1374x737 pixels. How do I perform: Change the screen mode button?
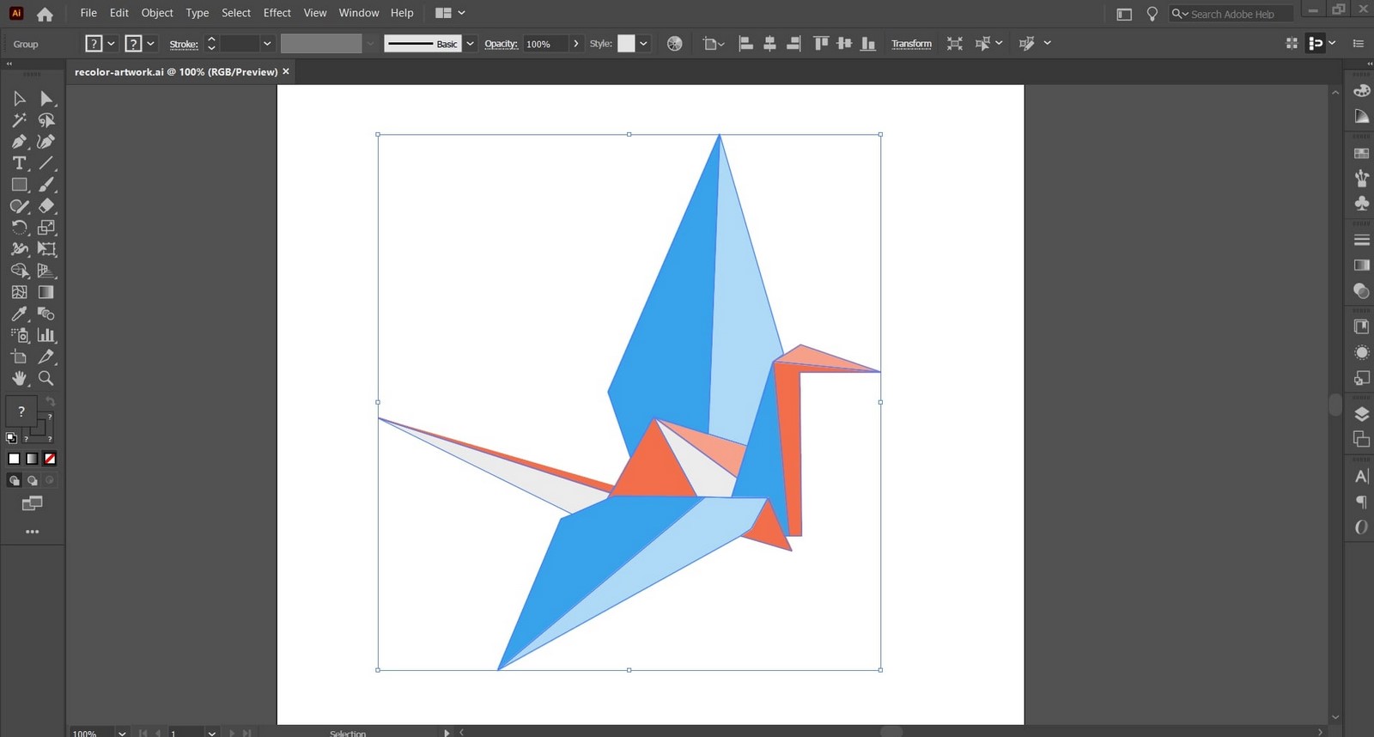(x=33, y=503)
